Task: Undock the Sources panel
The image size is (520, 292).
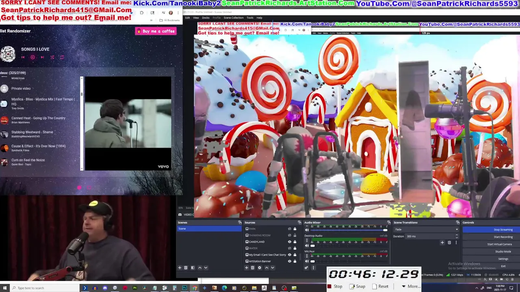Action: pos(299,223)
